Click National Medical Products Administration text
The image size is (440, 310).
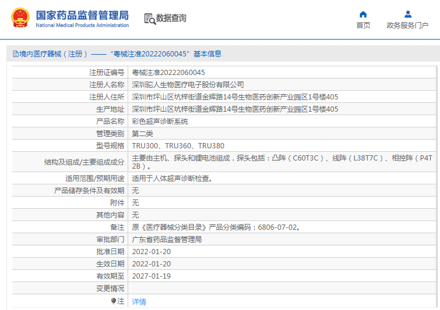(82, 25)
